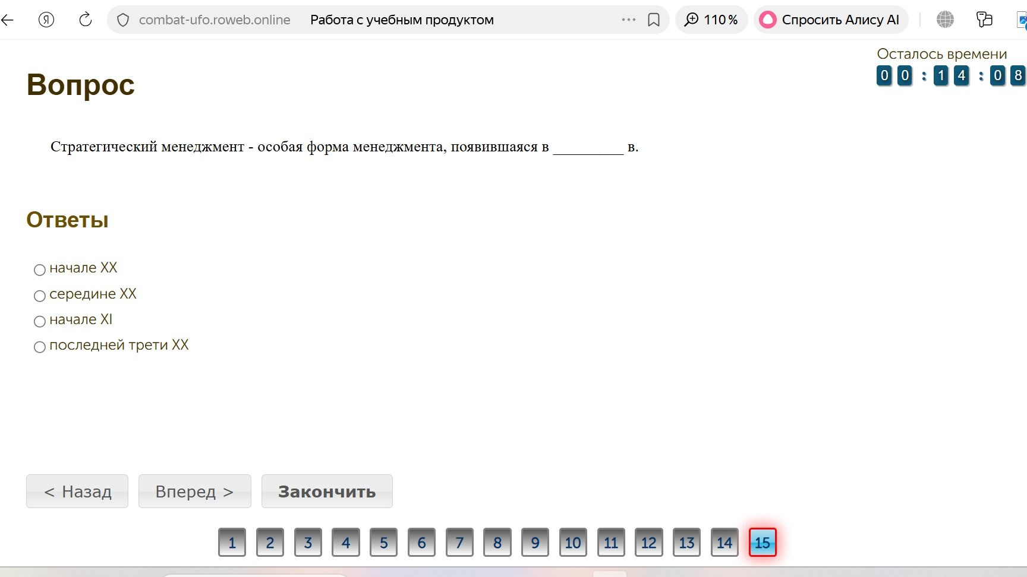The width and height of the screenshot is (1027, 577).
Task: Click Ask Alice AI button
Action: click(x=831, y=20)
